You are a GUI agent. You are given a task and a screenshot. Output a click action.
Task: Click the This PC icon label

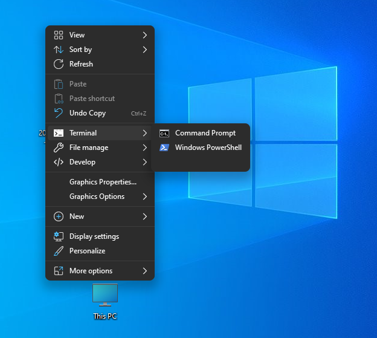click(x=105, y=316)
